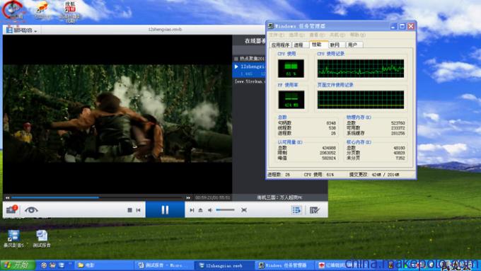Open the player main menu dropdown

21,30
